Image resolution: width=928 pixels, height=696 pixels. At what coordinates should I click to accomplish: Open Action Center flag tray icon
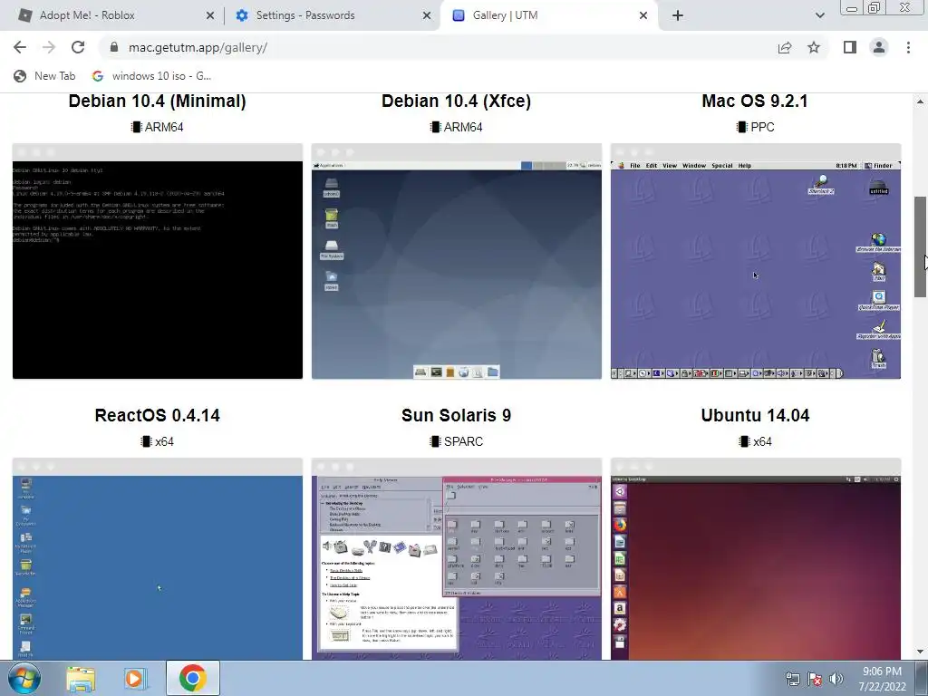(815, 679)
